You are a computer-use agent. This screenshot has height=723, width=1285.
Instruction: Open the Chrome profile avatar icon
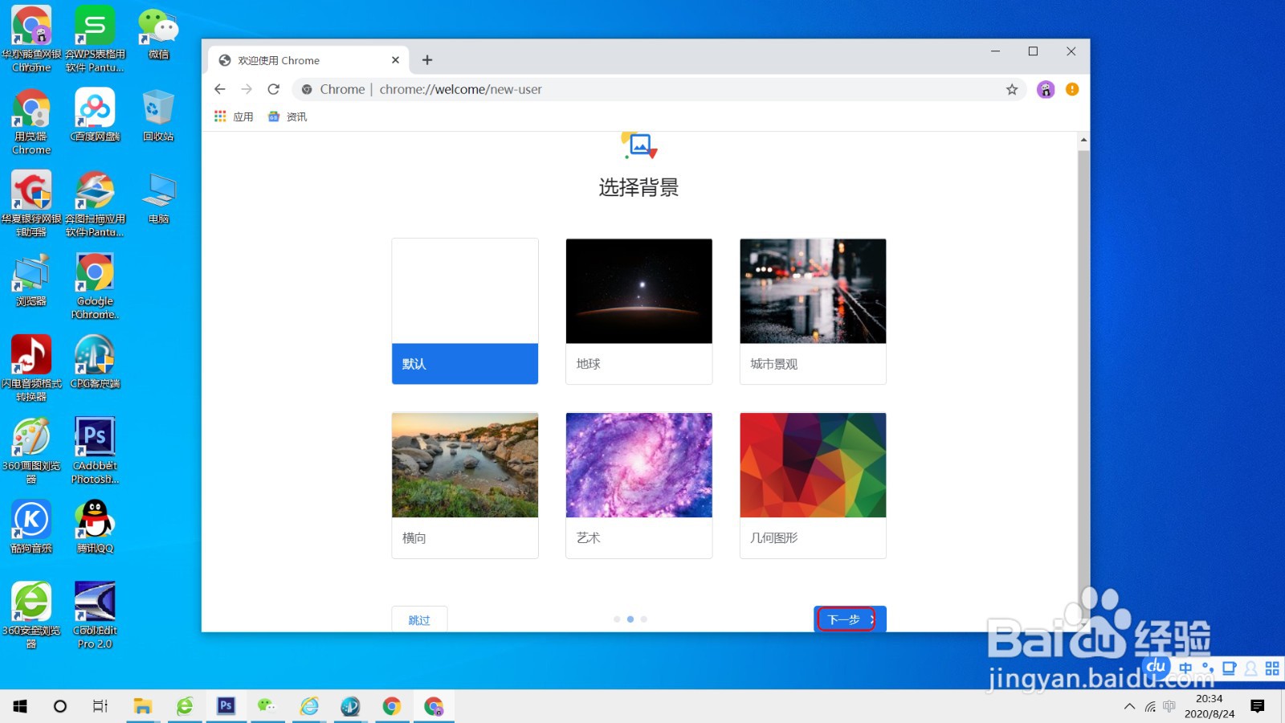coord(1045,89)
